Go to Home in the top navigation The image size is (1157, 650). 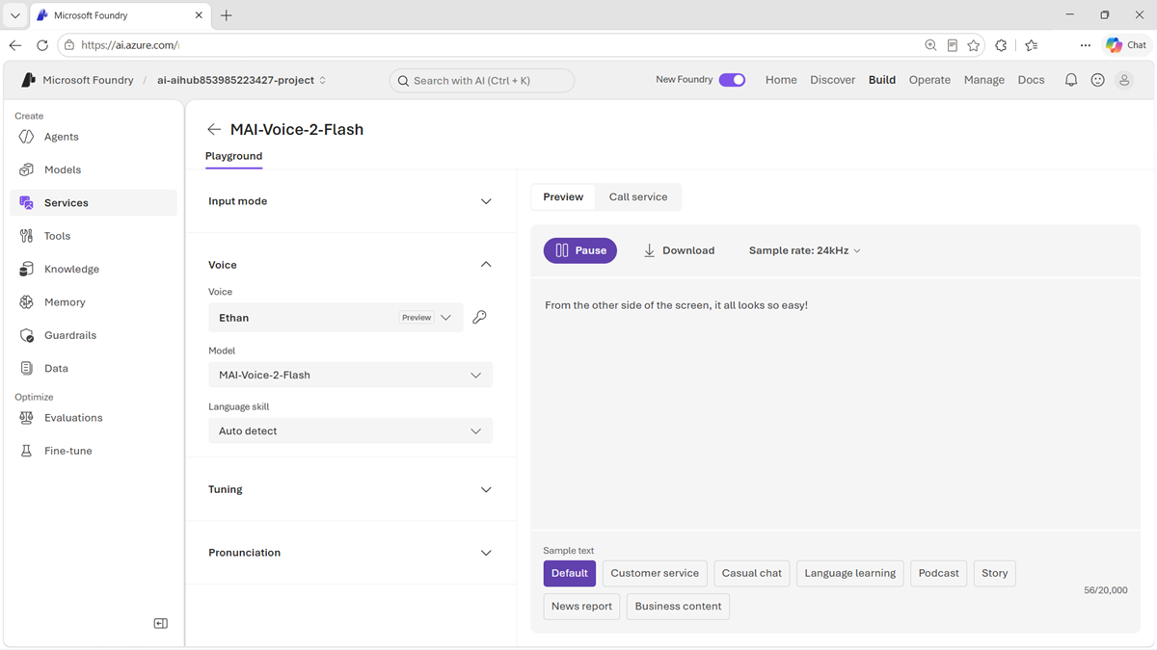[x=781, y=80]
